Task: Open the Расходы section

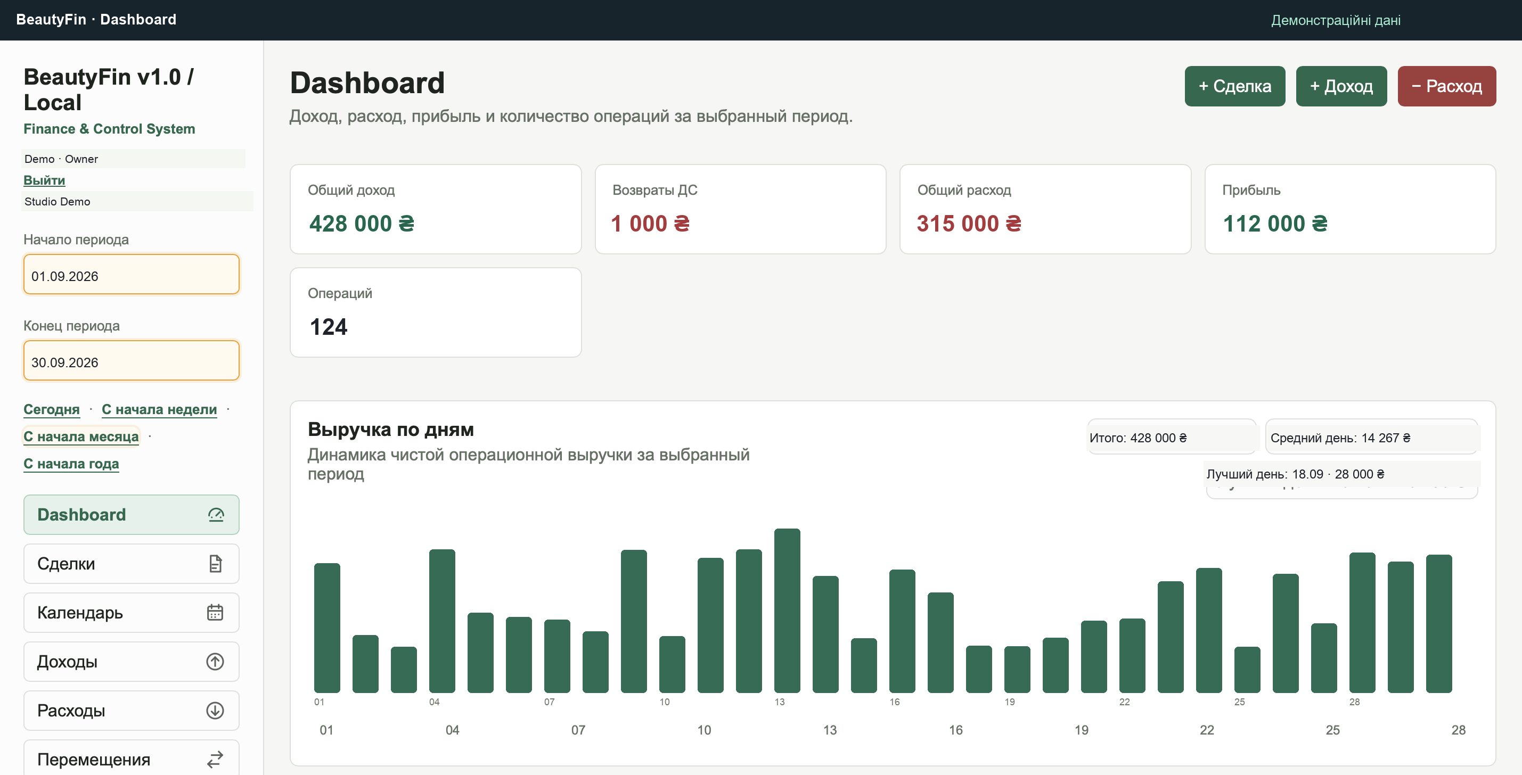Action: pyautogui.click(x=131, y=711)
